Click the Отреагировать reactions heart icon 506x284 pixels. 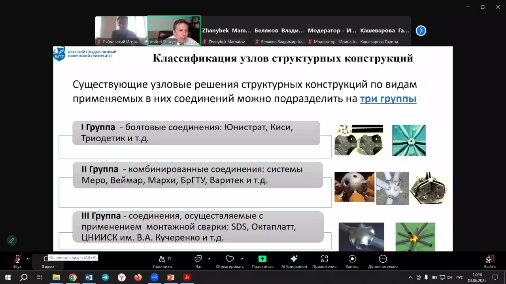coord(230,259)
